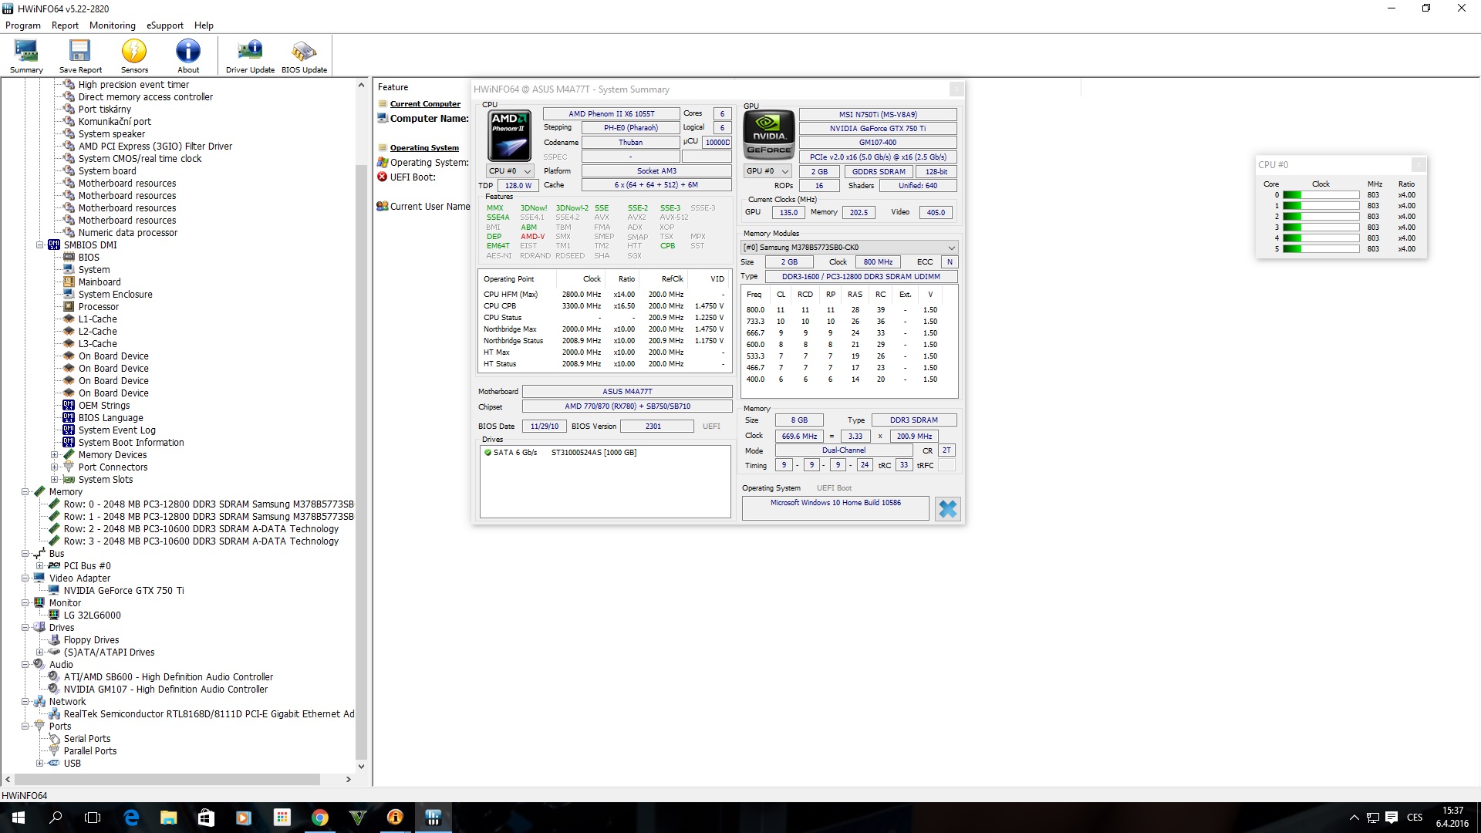Show hidden tray icons chevron

(x=1354, y=818)
